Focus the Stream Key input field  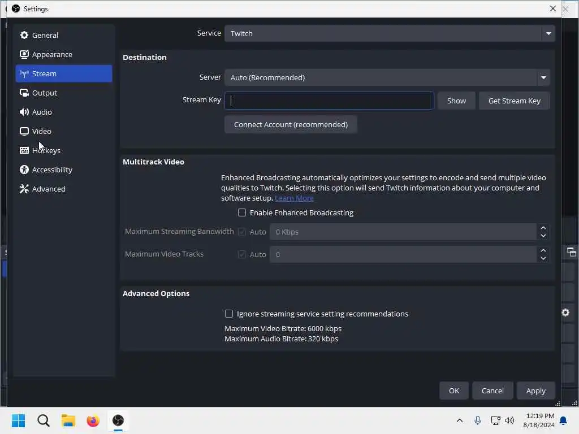[x=329, y=101]
